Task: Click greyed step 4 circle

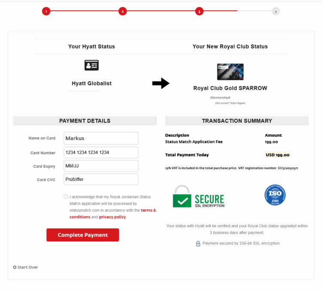Action: point(276,12)
